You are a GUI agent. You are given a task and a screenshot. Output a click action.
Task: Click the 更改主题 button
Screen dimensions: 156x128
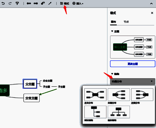click(133, 64)
